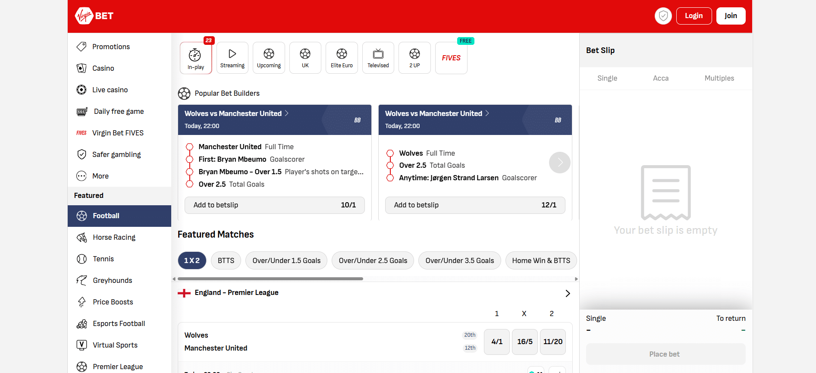Viewport: 816px width, 373px height.
Task: Click the Bryan Mbeumo Goalscorer selection line
Action: pos(251,160)
